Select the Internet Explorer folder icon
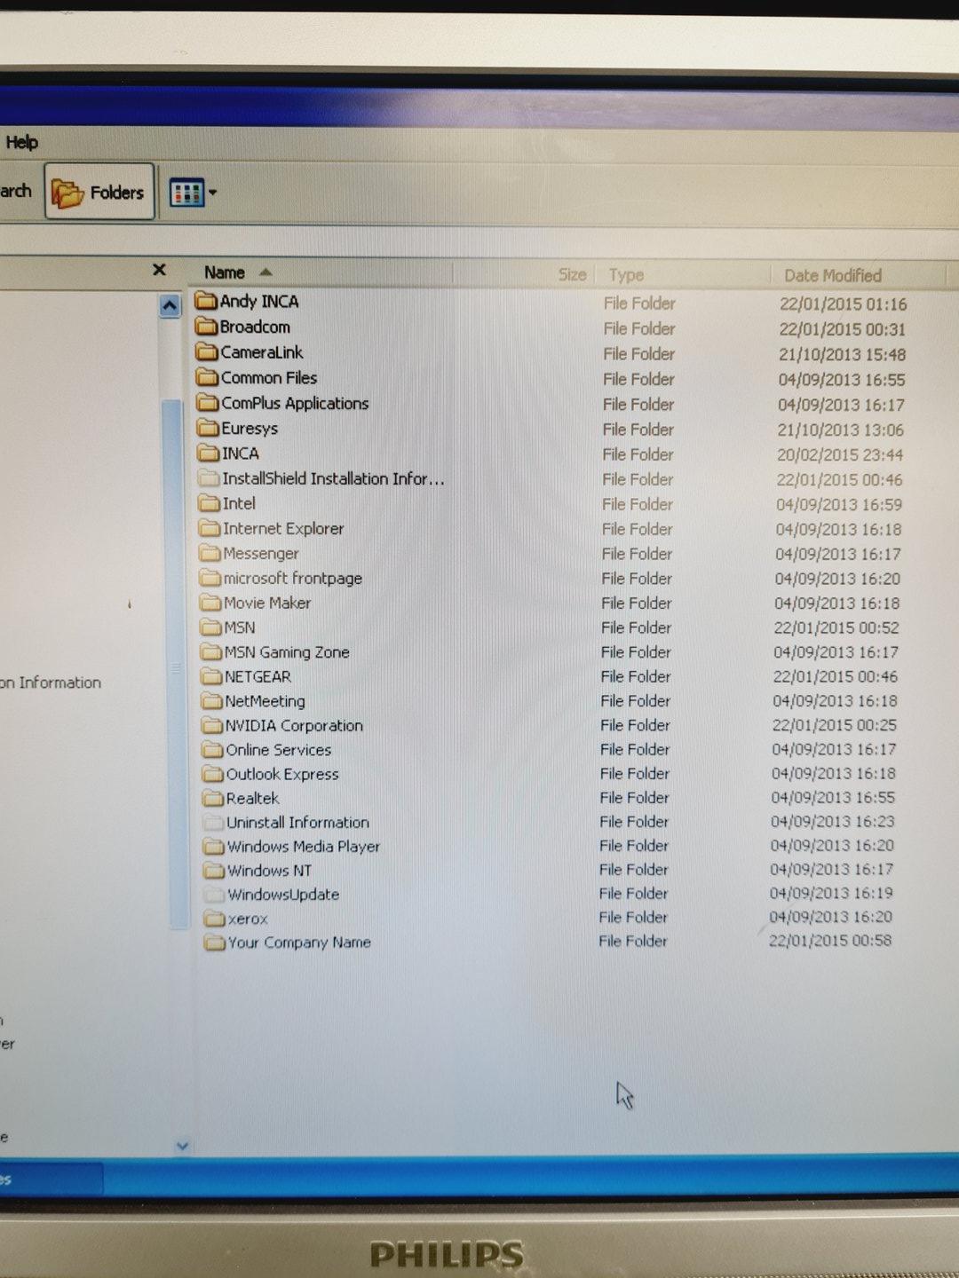959x1278 pixels. 210,528
